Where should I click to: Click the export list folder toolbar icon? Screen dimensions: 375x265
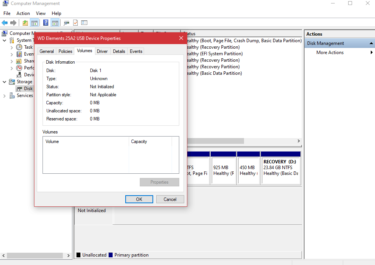click(x=25, y=22)
